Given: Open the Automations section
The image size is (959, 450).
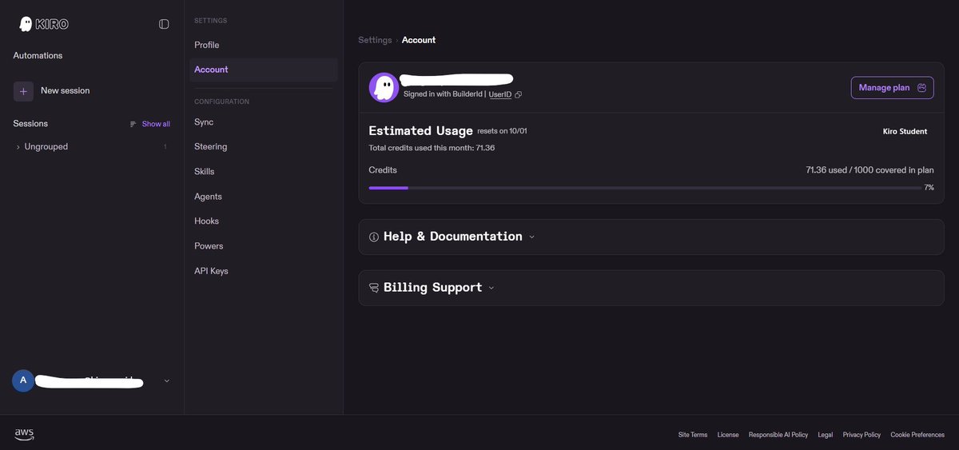Looking at the screenshot, I should tap(38, 55).
